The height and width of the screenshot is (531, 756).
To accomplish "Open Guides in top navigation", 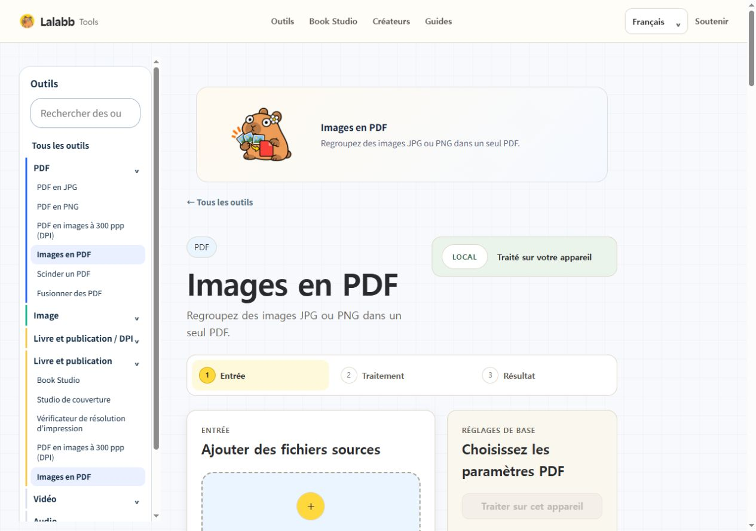I will pyautogui.click(x=438, y=22).
